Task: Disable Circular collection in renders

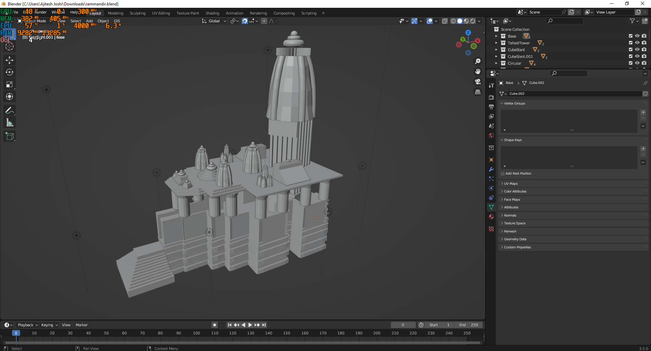Action: (x=644, y=63)
